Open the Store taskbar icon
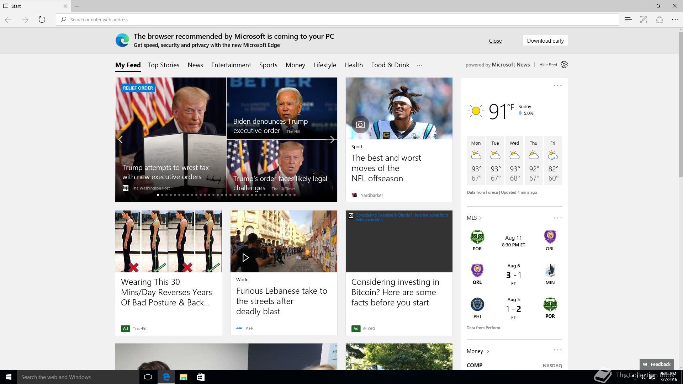This screenshot has height=384, width=683. [201, 377]
